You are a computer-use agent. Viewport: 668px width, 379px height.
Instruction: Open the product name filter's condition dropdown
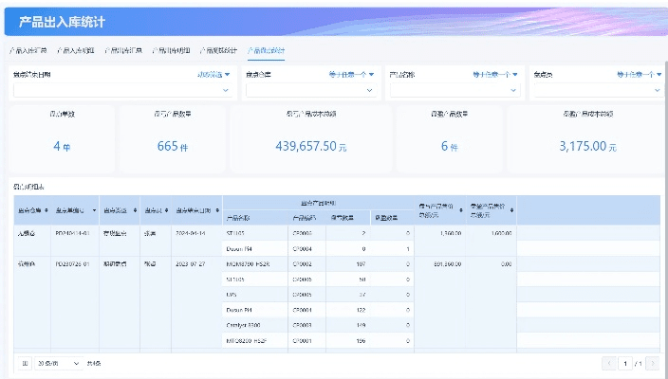494,73
